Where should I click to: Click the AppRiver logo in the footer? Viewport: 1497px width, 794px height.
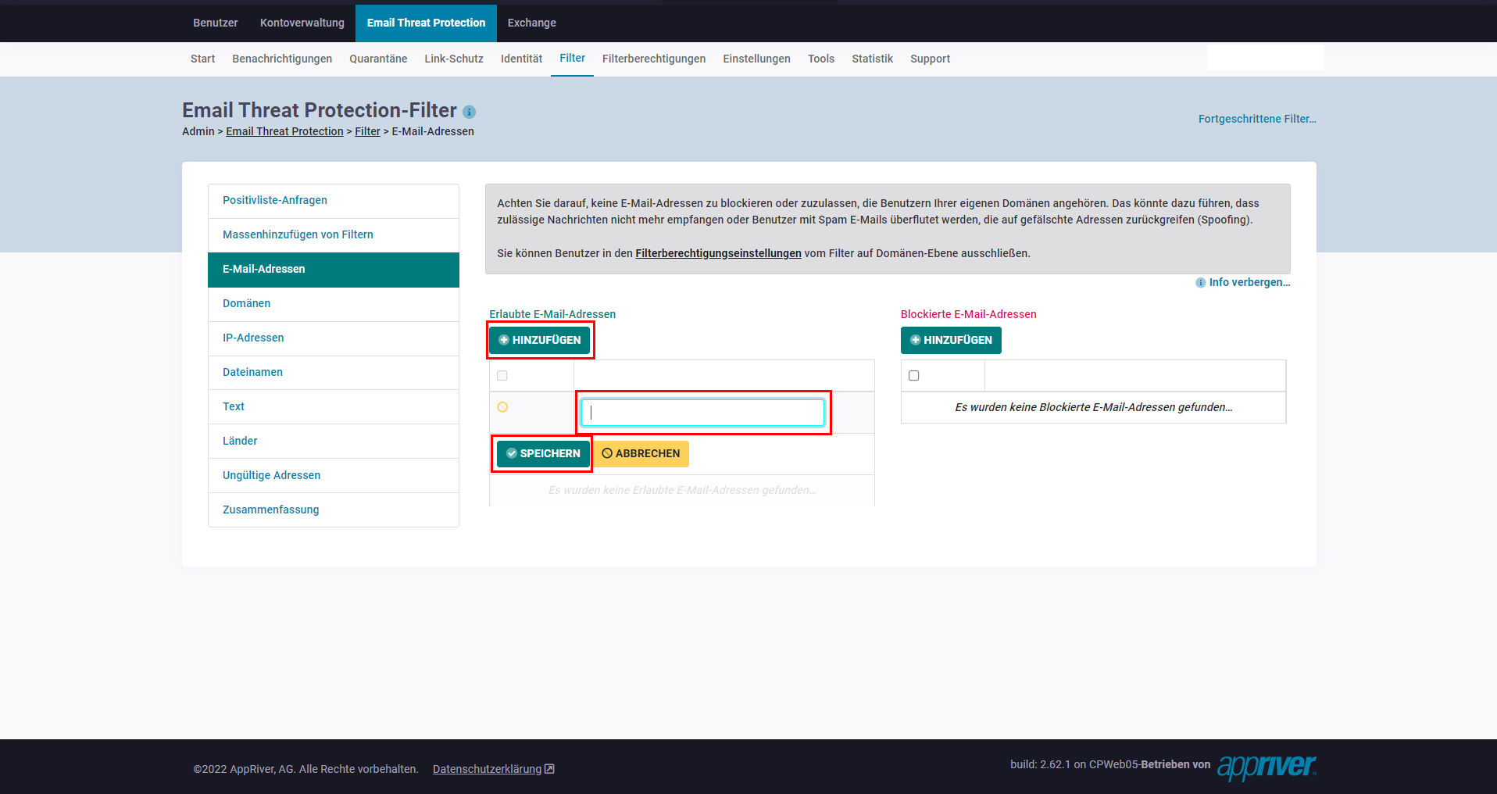point(1267,767)
